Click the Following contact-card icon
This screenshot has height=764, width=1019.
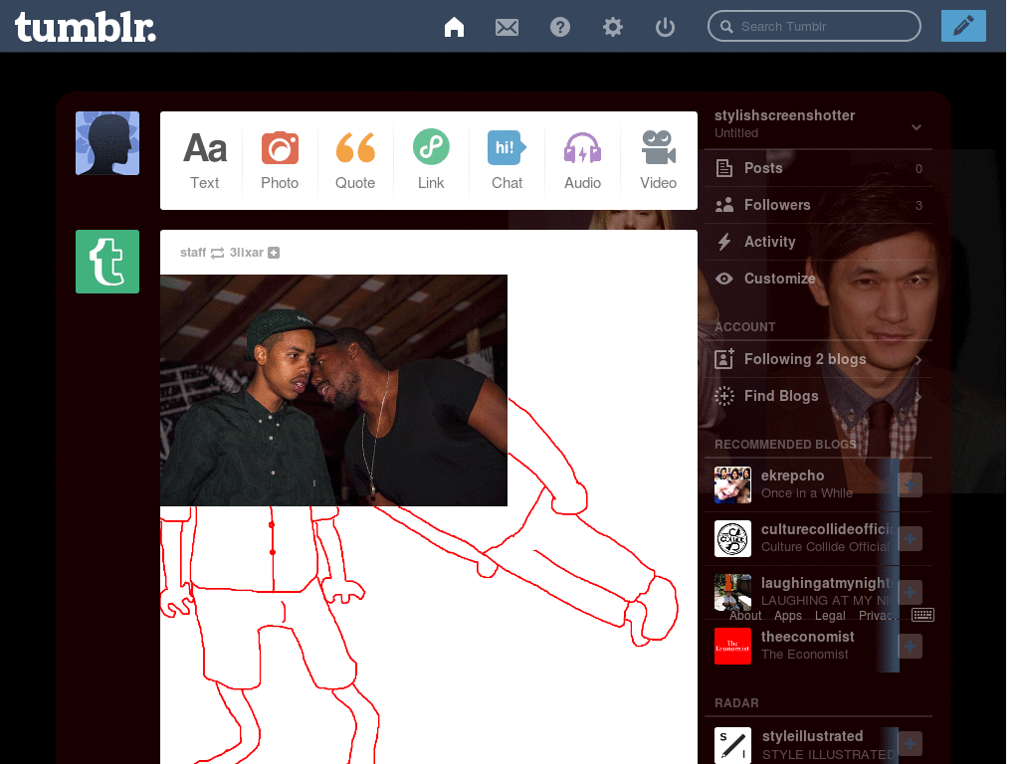coord(724,358)
